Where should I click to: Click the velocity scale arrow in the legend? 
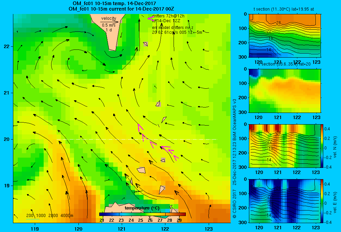(109, 22)
